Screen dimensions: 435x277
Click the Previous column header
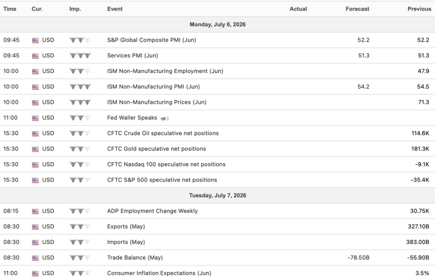419,9
